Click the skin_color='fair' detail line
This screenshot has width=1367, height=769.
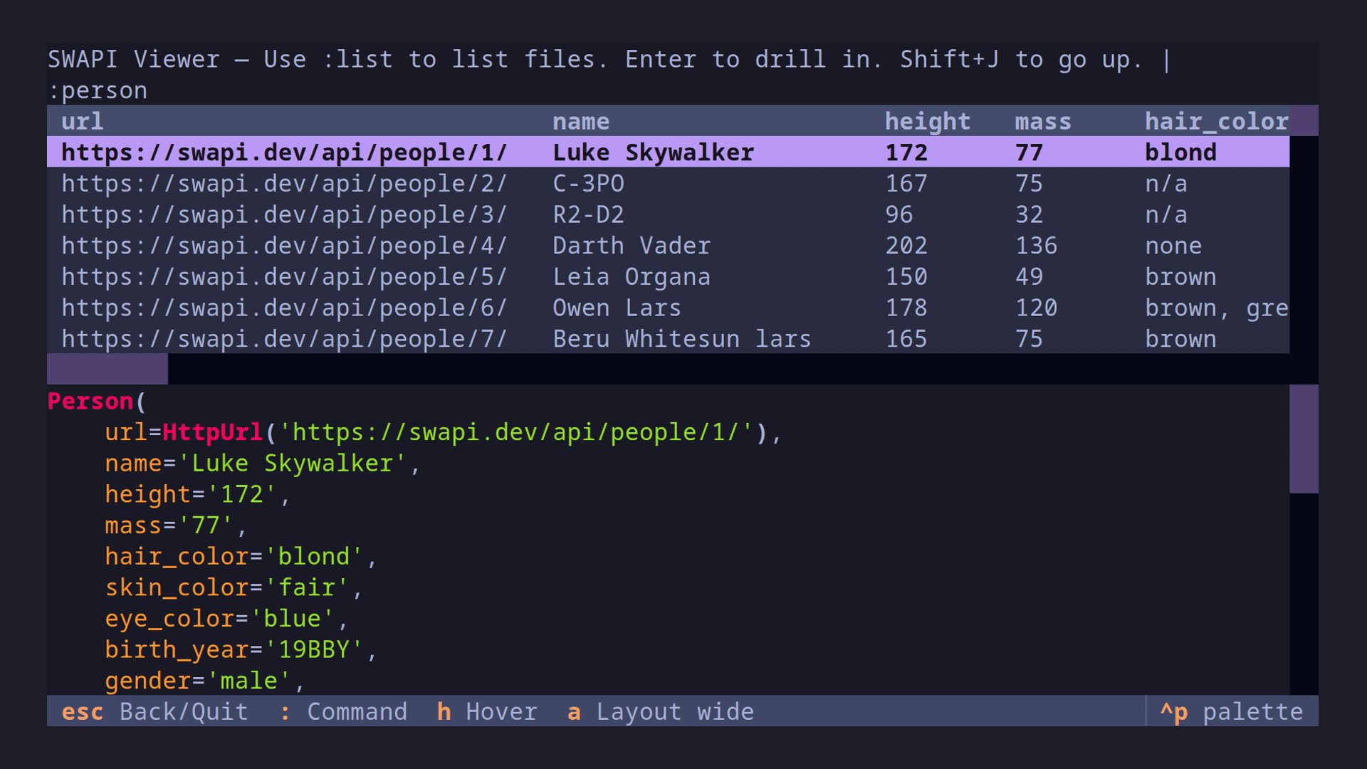point(234,587)
